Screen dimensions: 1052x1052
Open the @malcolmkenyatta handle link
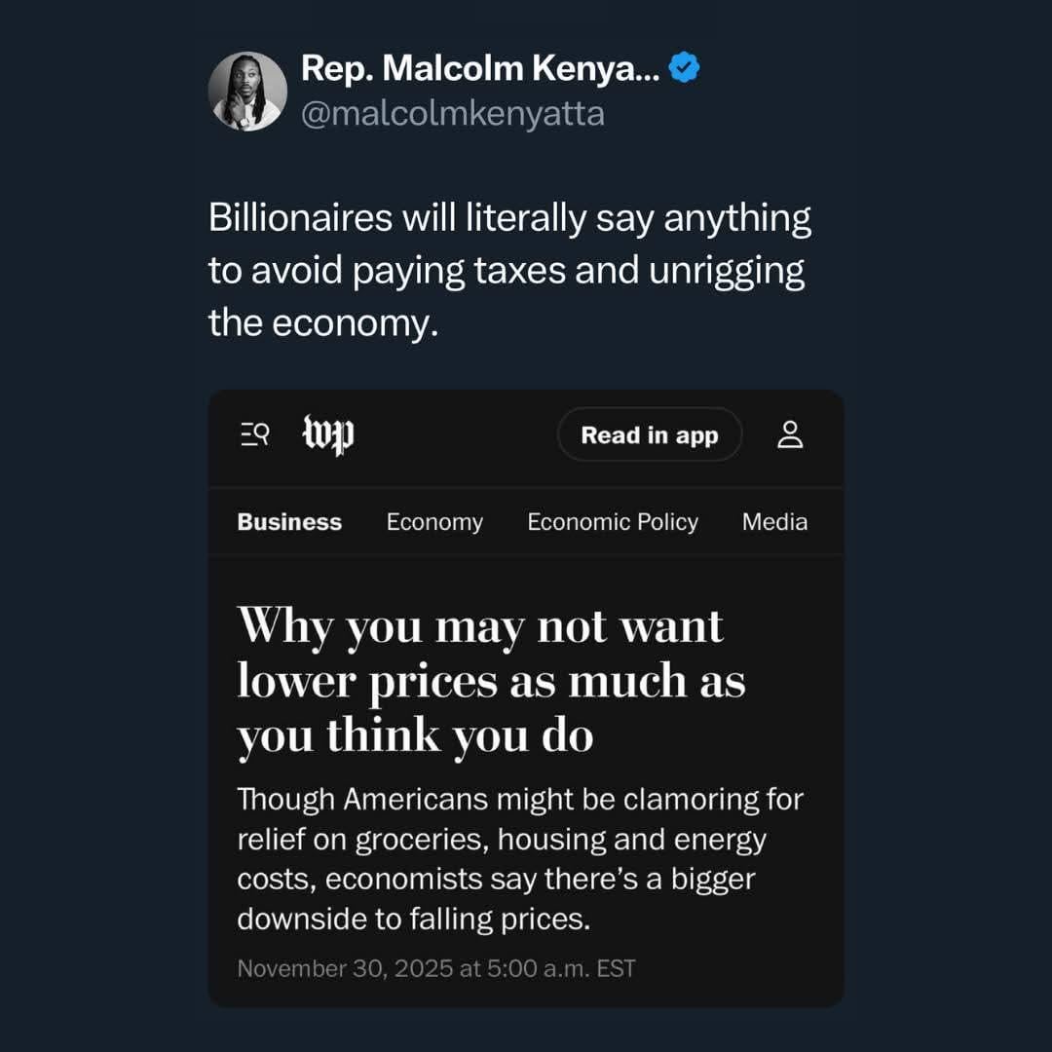(x=453, y=114)
